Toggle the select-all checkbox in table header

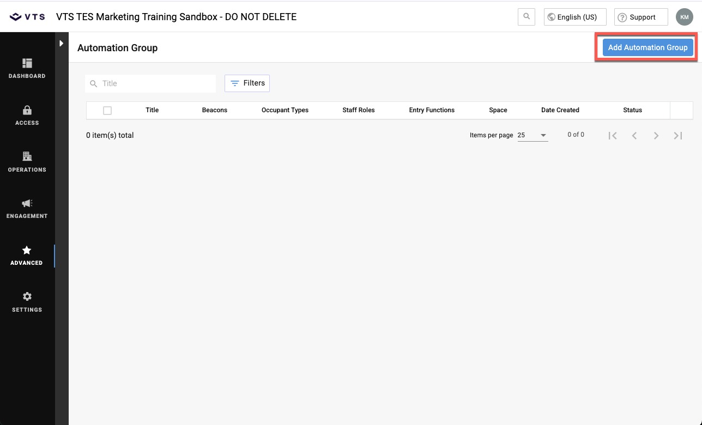tap(107, 111)
